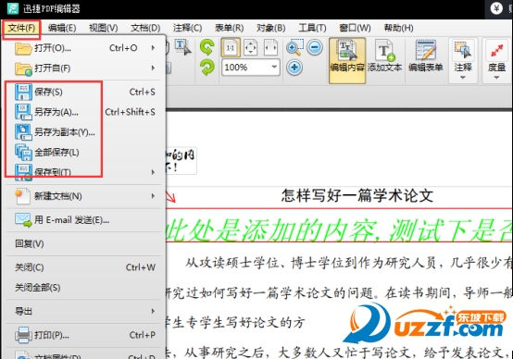Image resolution: width=513 pixels, height=359 pixels.
Task: Click the app logo in title bar
Action: pos(12,8)
